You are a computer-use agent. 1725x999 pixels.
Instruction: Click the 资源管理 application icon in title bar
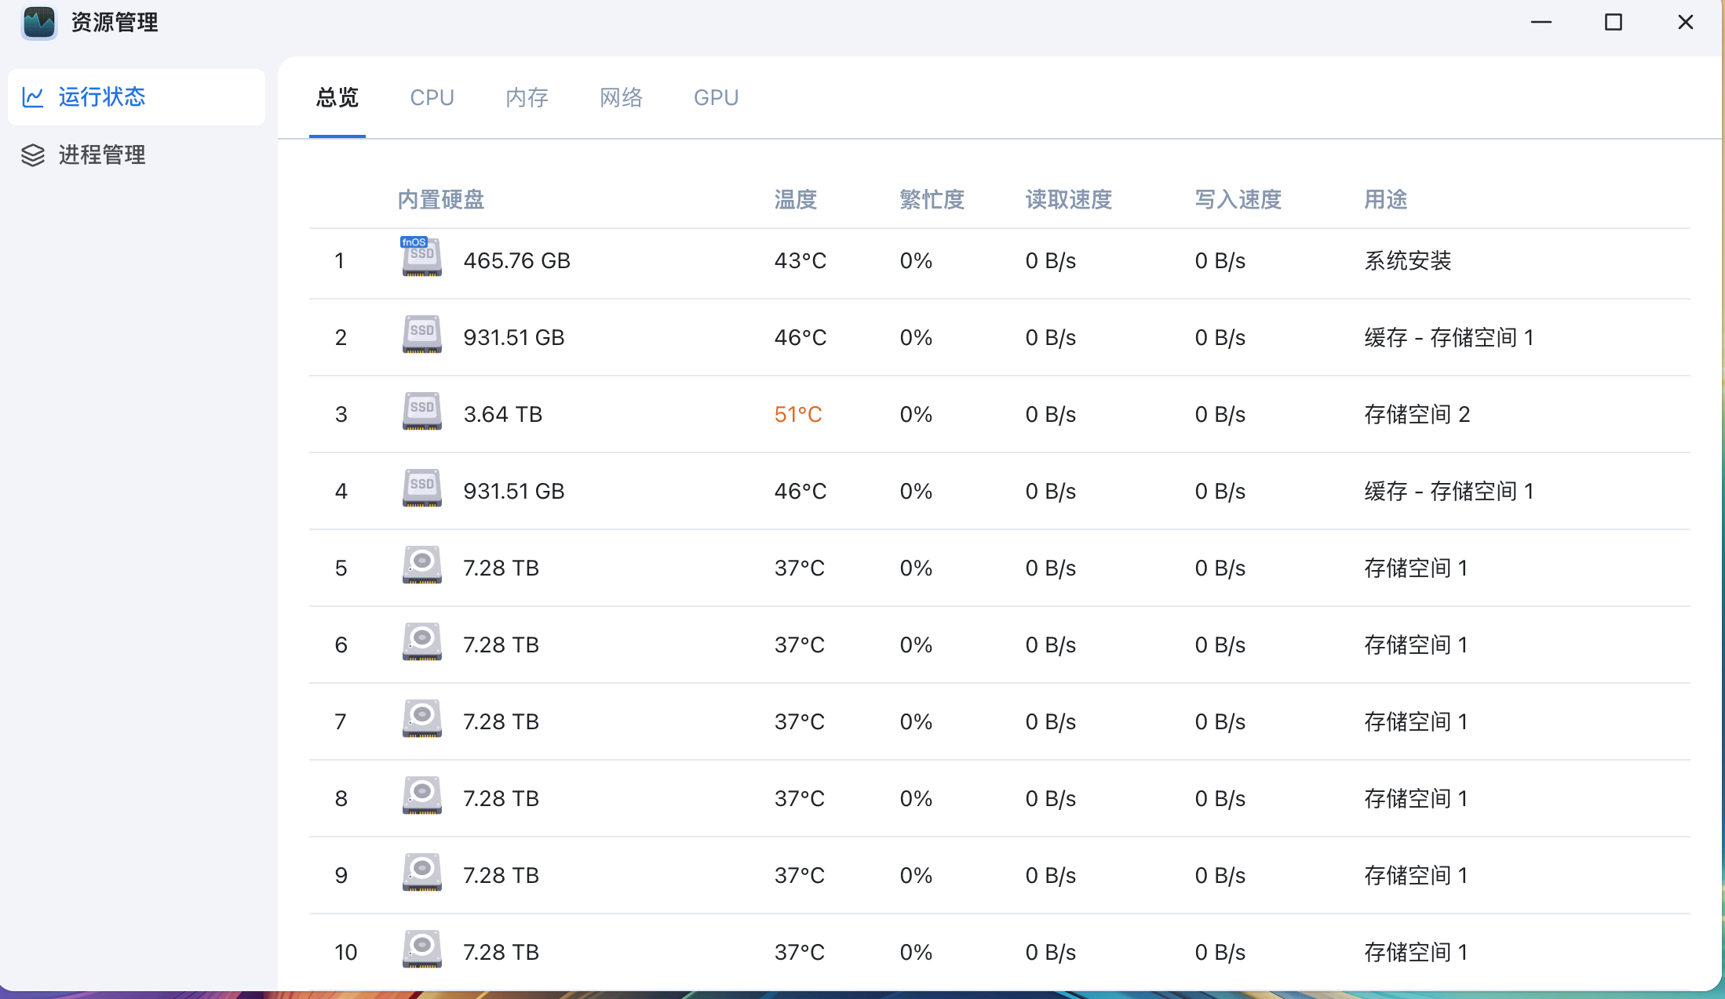coord(38,24)
